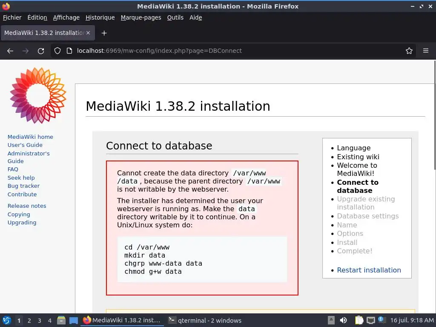The image size is (436, 327).
Task: Open the network tray icon
Action: pyautogui.click(x=371, y=320)
